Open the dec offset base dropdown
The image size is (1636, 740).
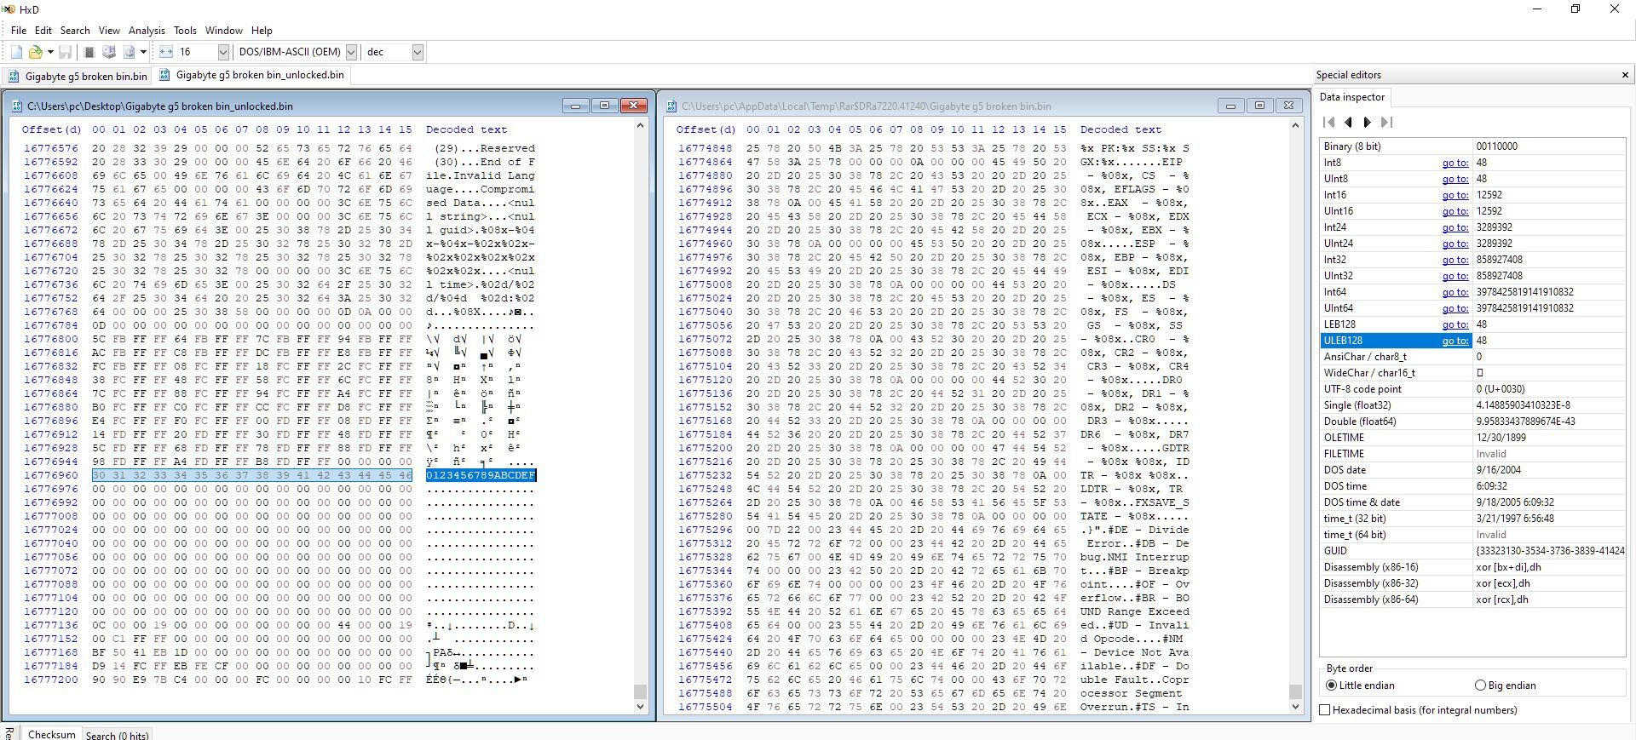click(418, 52)
